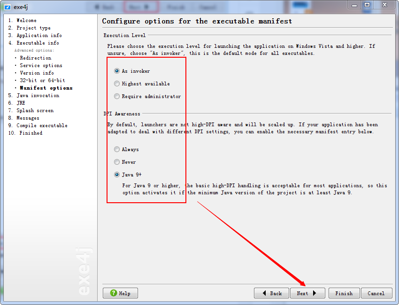Choose the "Java 9+" DPI option
The image size is (399, 305).
pyautogui.click(x=116, y=174)
